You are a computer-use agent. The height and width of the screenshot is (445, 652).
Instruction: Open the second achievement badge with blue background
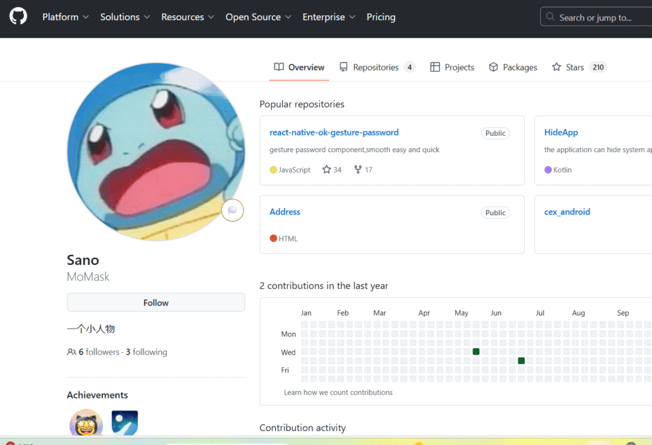click(x=125, y=423)
